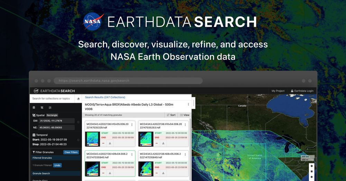Click the Clear Filters button

pos(71,152)
